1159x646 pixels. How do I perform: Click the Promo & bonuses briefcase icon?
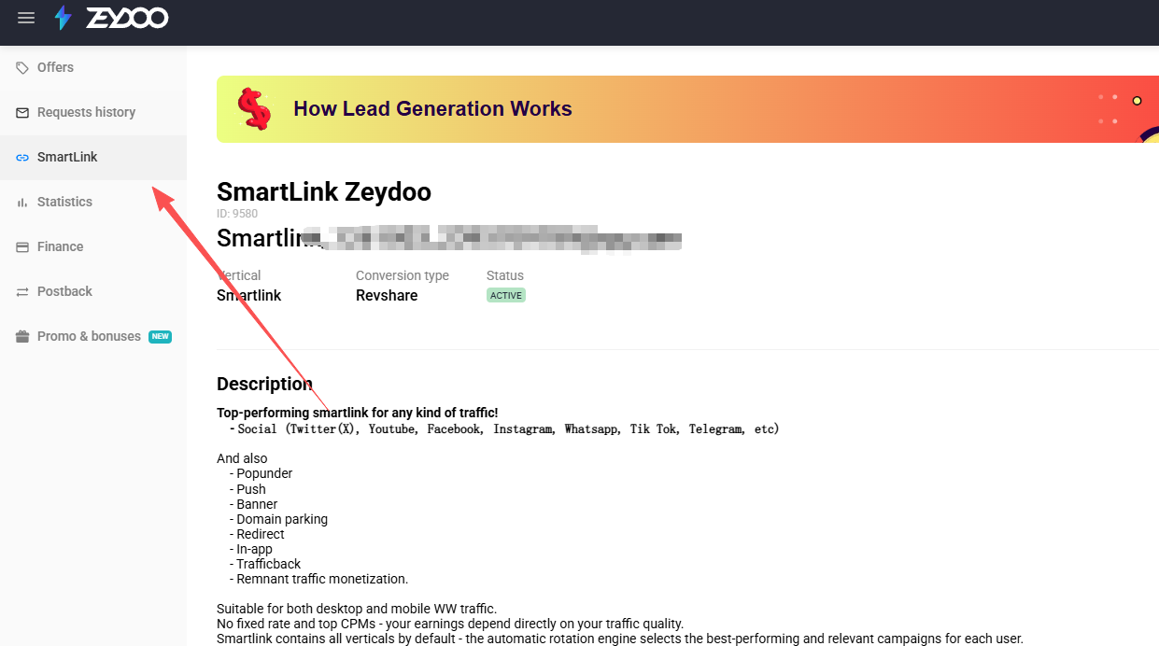coord(22,336)
